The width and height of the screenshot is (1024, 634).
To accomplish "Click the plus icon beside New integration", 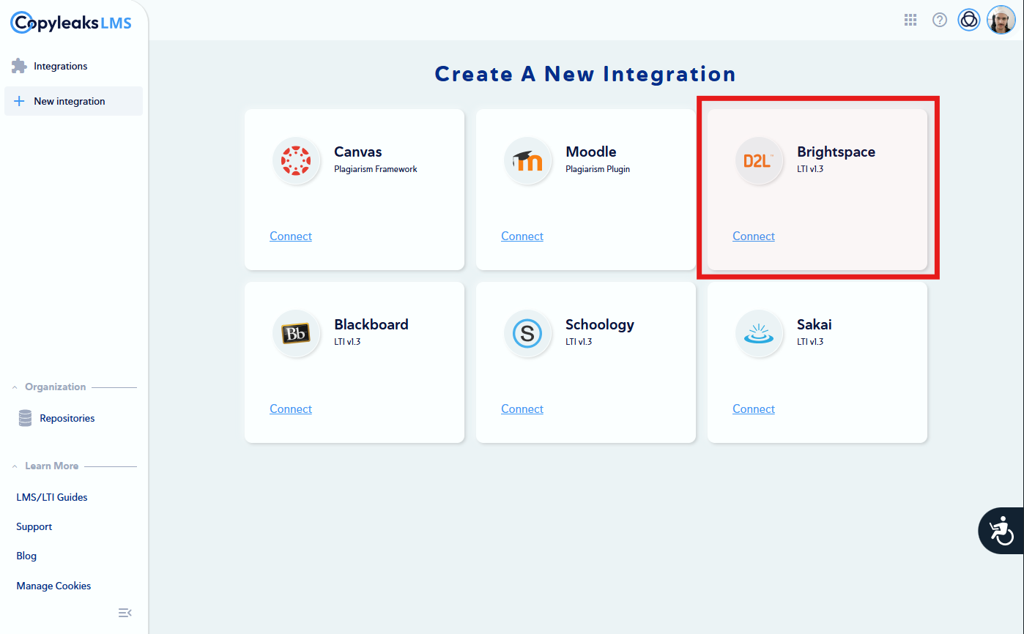I will click(x=20, y=101).
